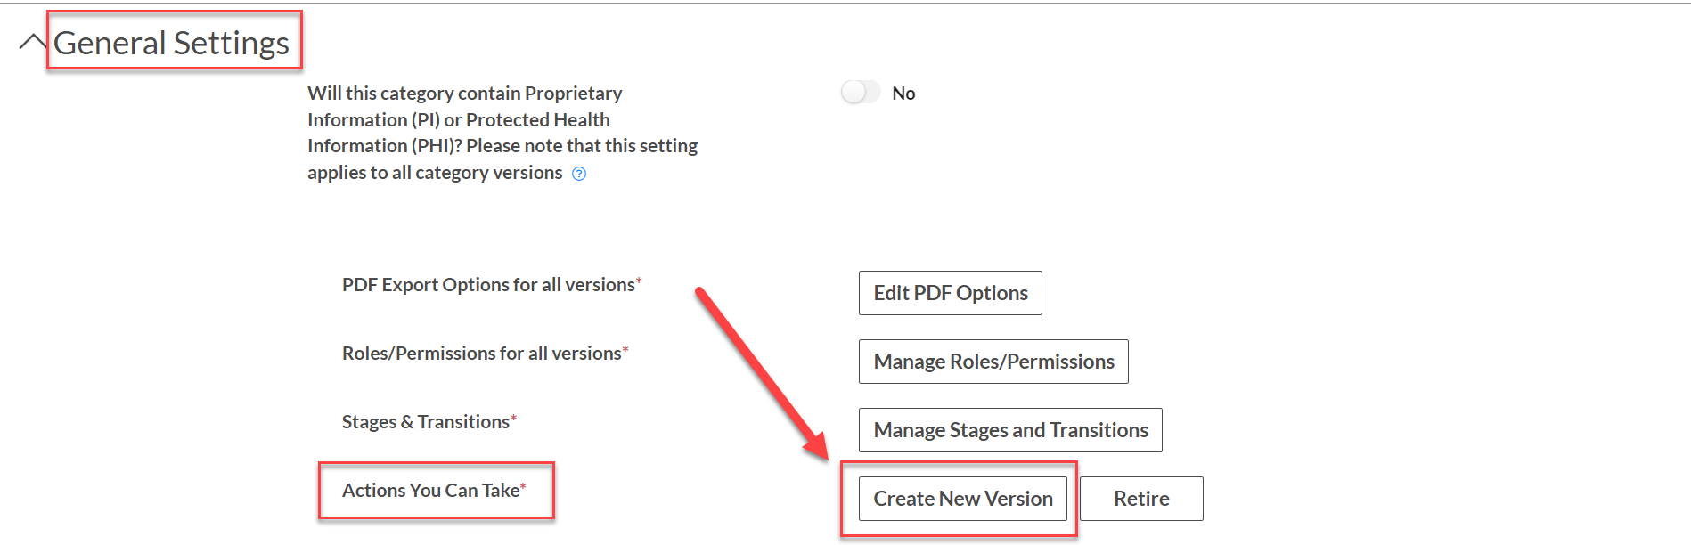This screenshot has height=545, width=1691.
Task: Click the red asterisk after PDF Export Options
Action: (639, 281)
